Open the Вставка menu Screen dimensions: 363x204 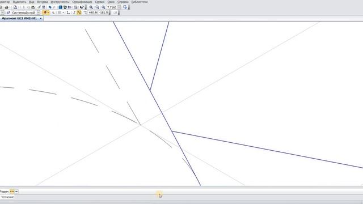tap(43, 2)
